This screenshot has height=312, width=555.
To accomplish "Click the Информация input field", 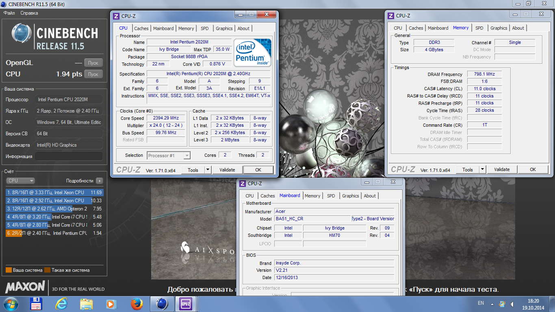I will pos(69,156).
